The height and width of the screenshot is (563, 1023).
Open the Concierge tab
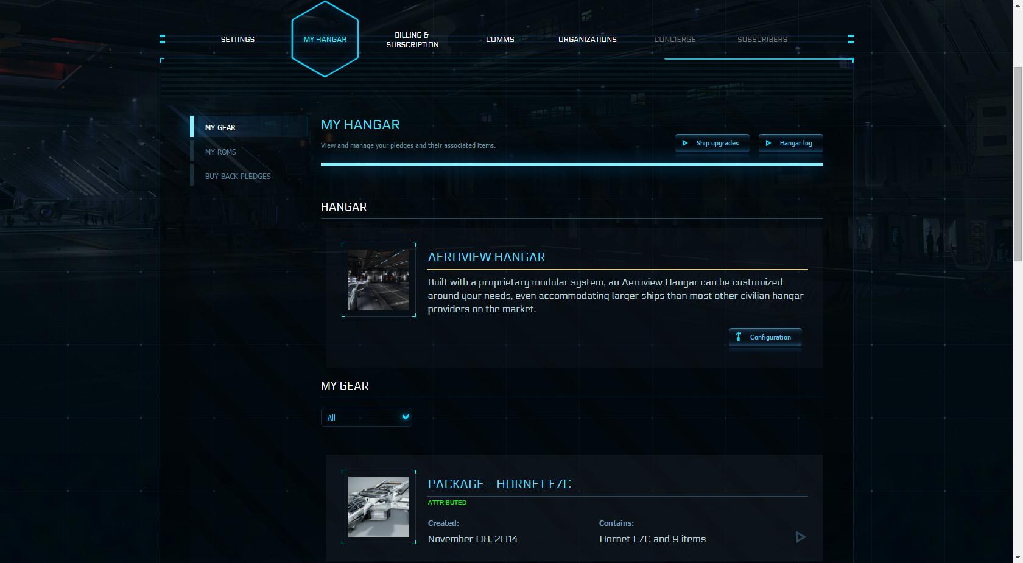675,40
